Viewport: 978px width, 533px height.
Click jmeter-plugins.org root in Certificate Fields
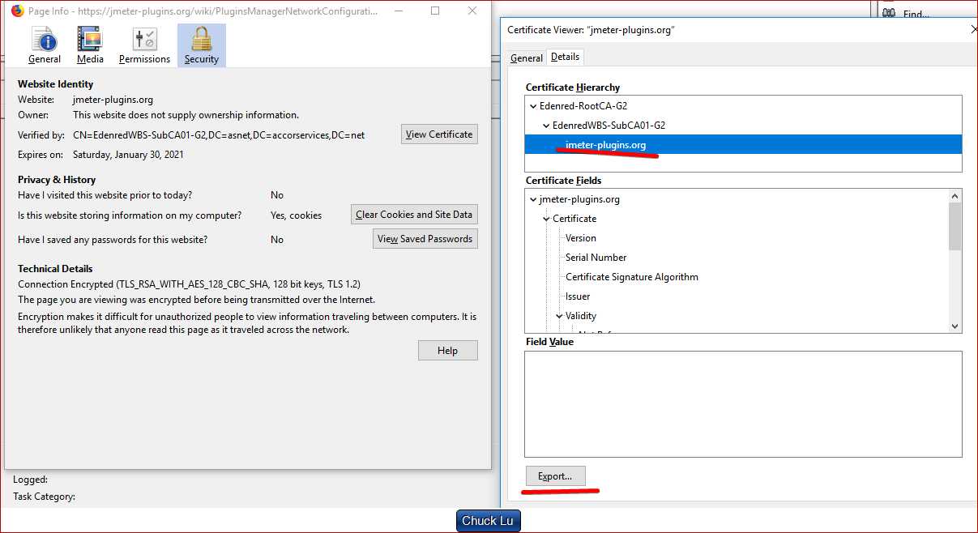pyautogui.click(x=579, y=199)
